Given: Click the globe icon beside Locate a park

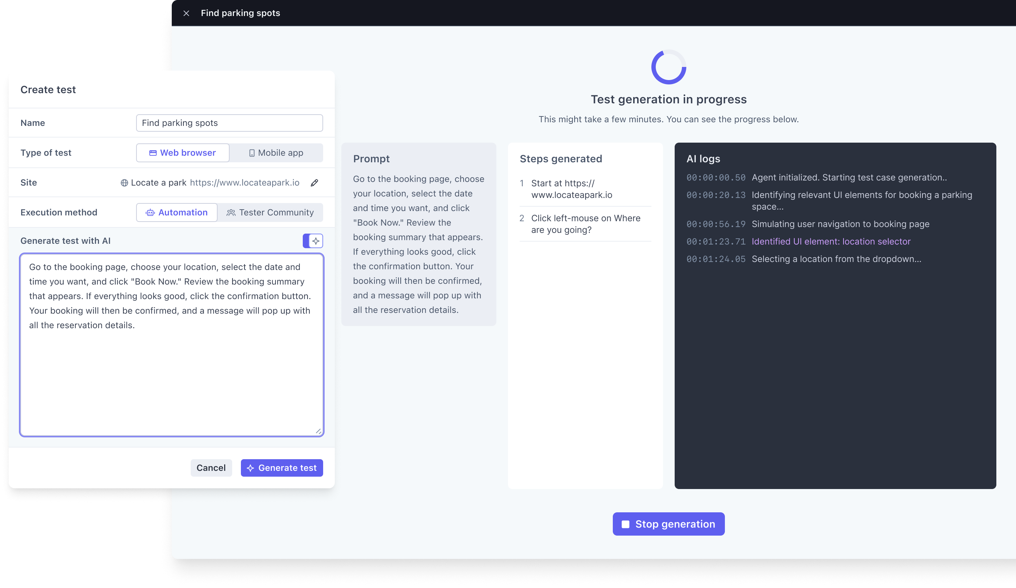Looking at the screenshot, I should click(x=124, y=183).
